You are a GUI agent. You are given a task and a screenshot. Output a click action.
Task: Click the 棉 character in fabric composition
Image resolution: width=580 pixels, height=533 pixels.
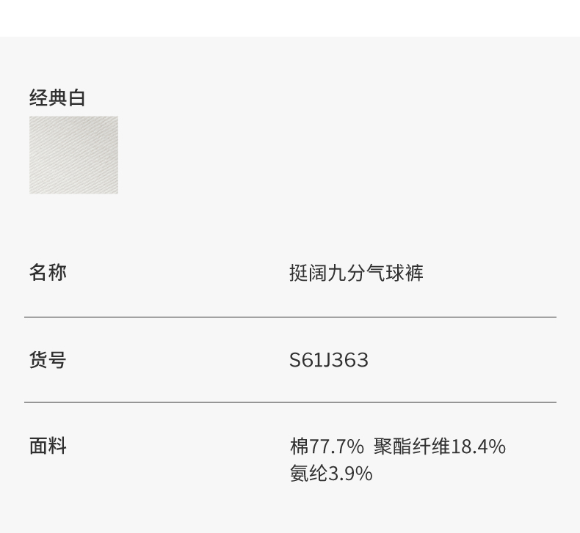click(x=299, y=446)
